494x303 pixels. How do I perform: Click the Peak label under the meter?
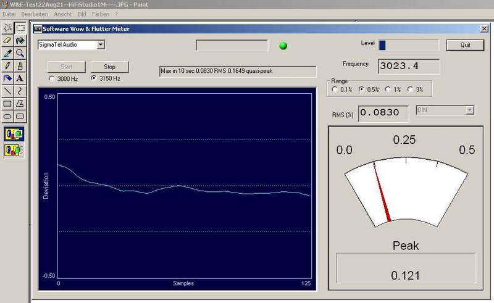click(406, 246)
